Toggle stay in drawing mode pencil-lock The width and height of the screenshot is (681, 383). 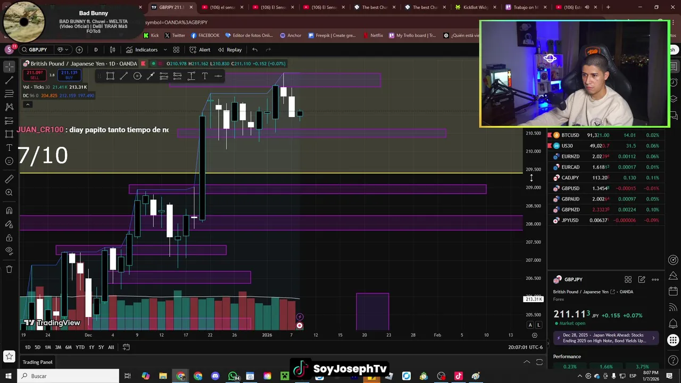tap(9, 224)
